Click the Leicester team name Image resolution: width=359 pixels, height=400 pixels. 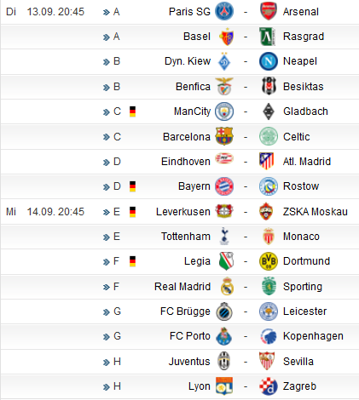pos(304,311)
